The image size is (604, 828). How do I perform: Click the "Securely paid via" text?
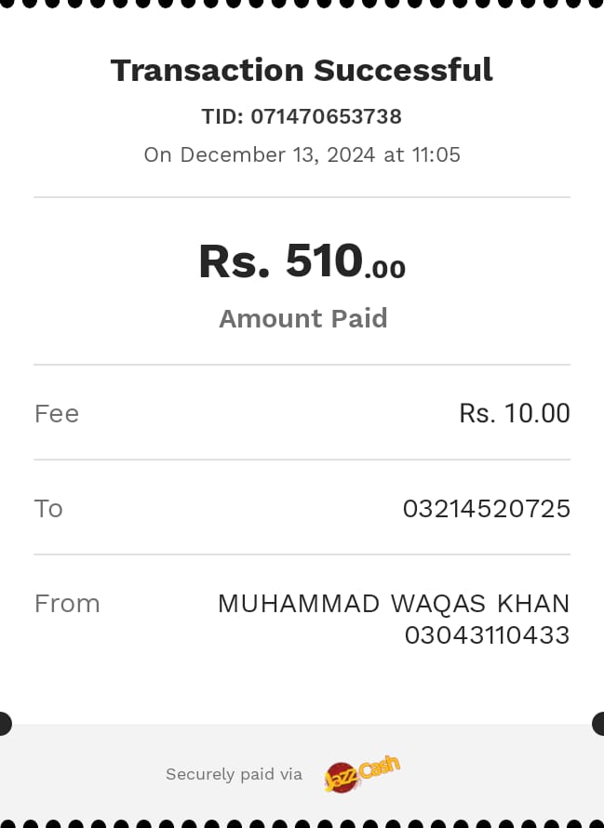coord(234,774)
